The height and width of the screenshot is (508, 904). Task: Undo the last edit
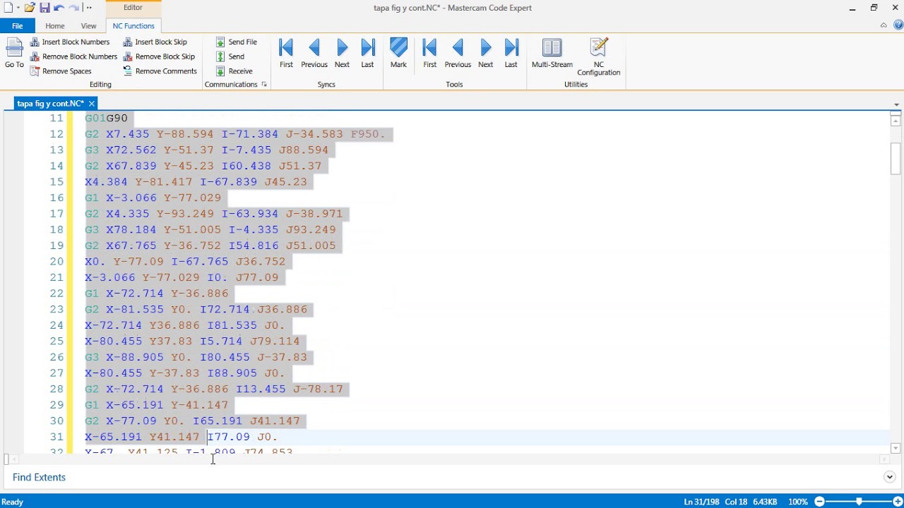click(59, 8)
